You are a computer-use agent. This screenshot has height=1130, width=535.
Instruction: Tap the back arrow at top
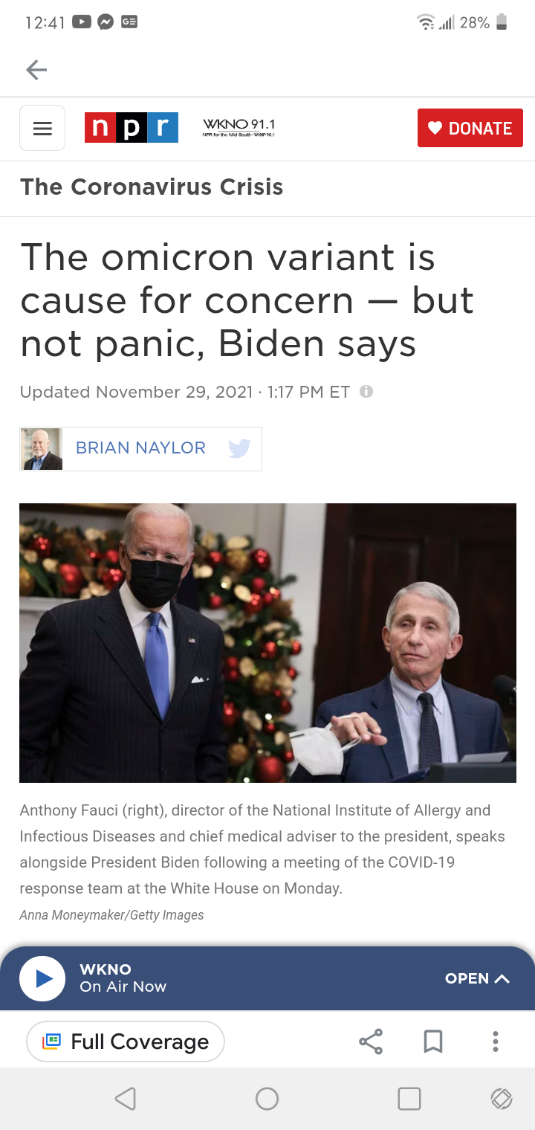[36, 70]
